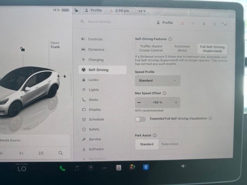Show info for Park Assist
The image size is (247, 185).
[x=155, y=135]
